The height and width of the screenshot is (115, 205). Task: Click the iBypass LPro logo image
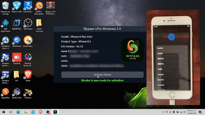click(132, 50)
